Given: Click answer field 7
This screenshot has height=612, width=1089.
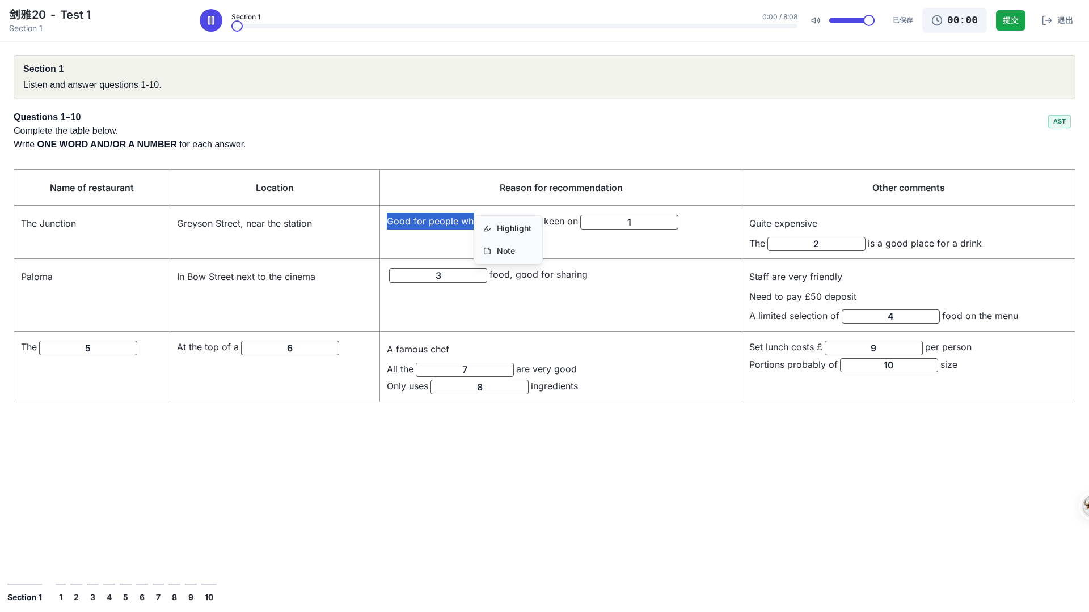Looking at the screenshot, I should (x=465, y=369).
